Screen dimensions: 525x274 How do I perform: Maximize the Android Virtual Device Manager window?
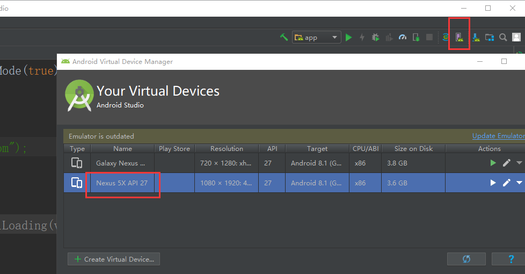pyautogui.click(x=504, y=61)
